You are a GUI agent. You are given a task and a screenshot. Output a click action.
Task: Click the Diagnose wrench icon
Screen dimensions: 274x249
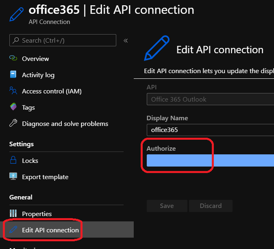(13, 123)
